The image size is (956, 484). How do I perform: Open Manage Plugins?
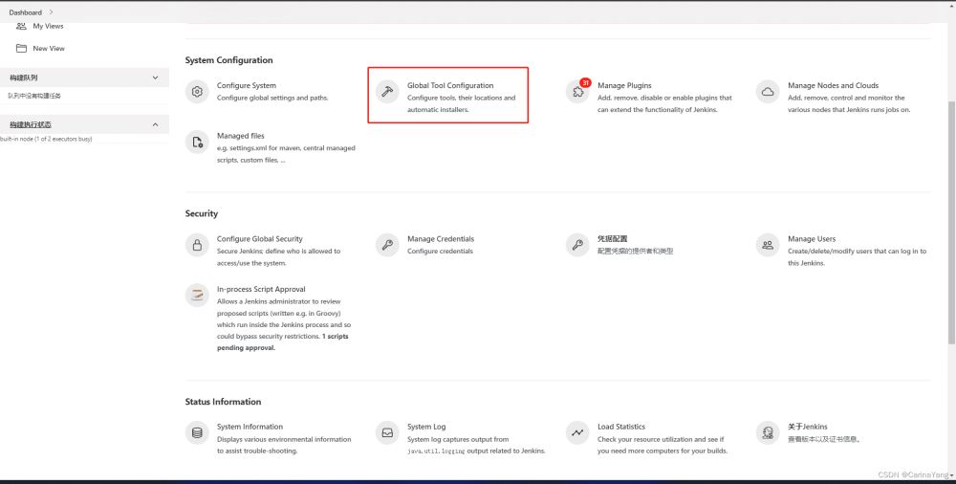(x=624, y=85)
